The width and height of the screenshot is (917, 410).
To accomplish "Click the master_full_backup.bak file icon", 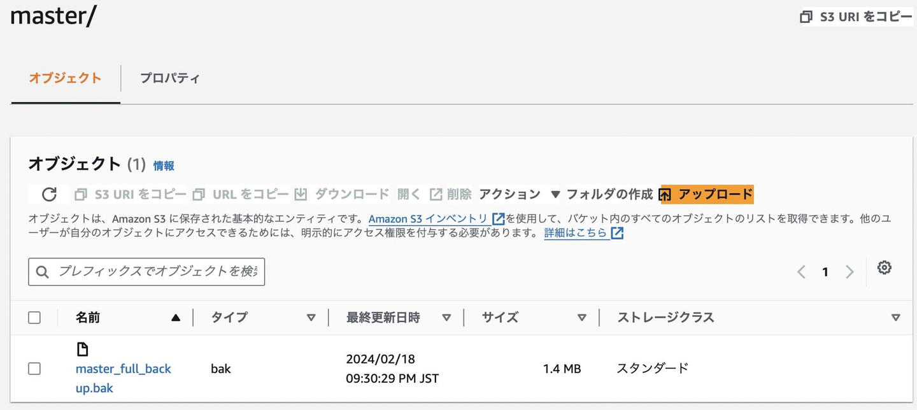I will pos(82,349).
